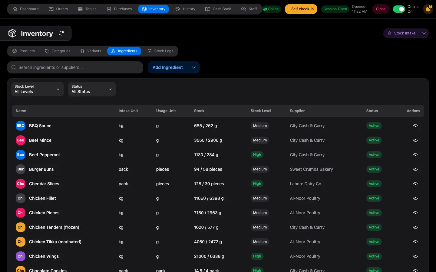Screen dimensions: 436x272
Task: Click the BBQ Sauce avatar badge
Action: tap(21, 126)
